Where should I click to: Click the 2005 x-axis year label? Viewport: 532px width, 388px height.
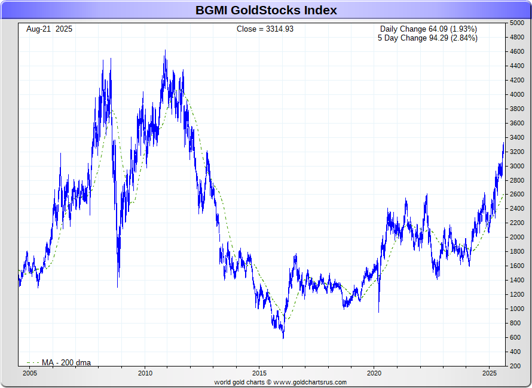point(29,373)
